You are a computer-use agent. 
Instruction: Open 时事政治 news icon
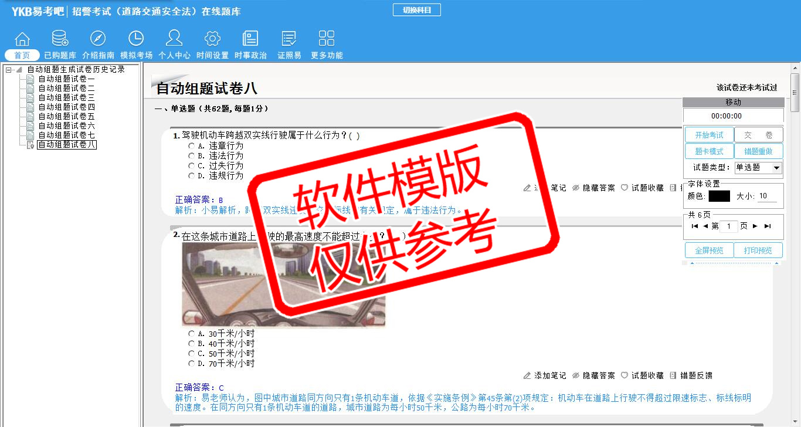tap(250, 39)
